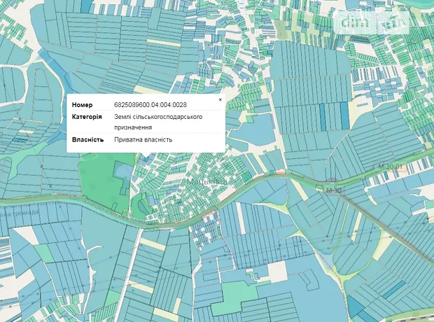Close the parcel info popup
The height and width of the screenshot is (322, 434).
pyautogui.click(x=220, y=99)
